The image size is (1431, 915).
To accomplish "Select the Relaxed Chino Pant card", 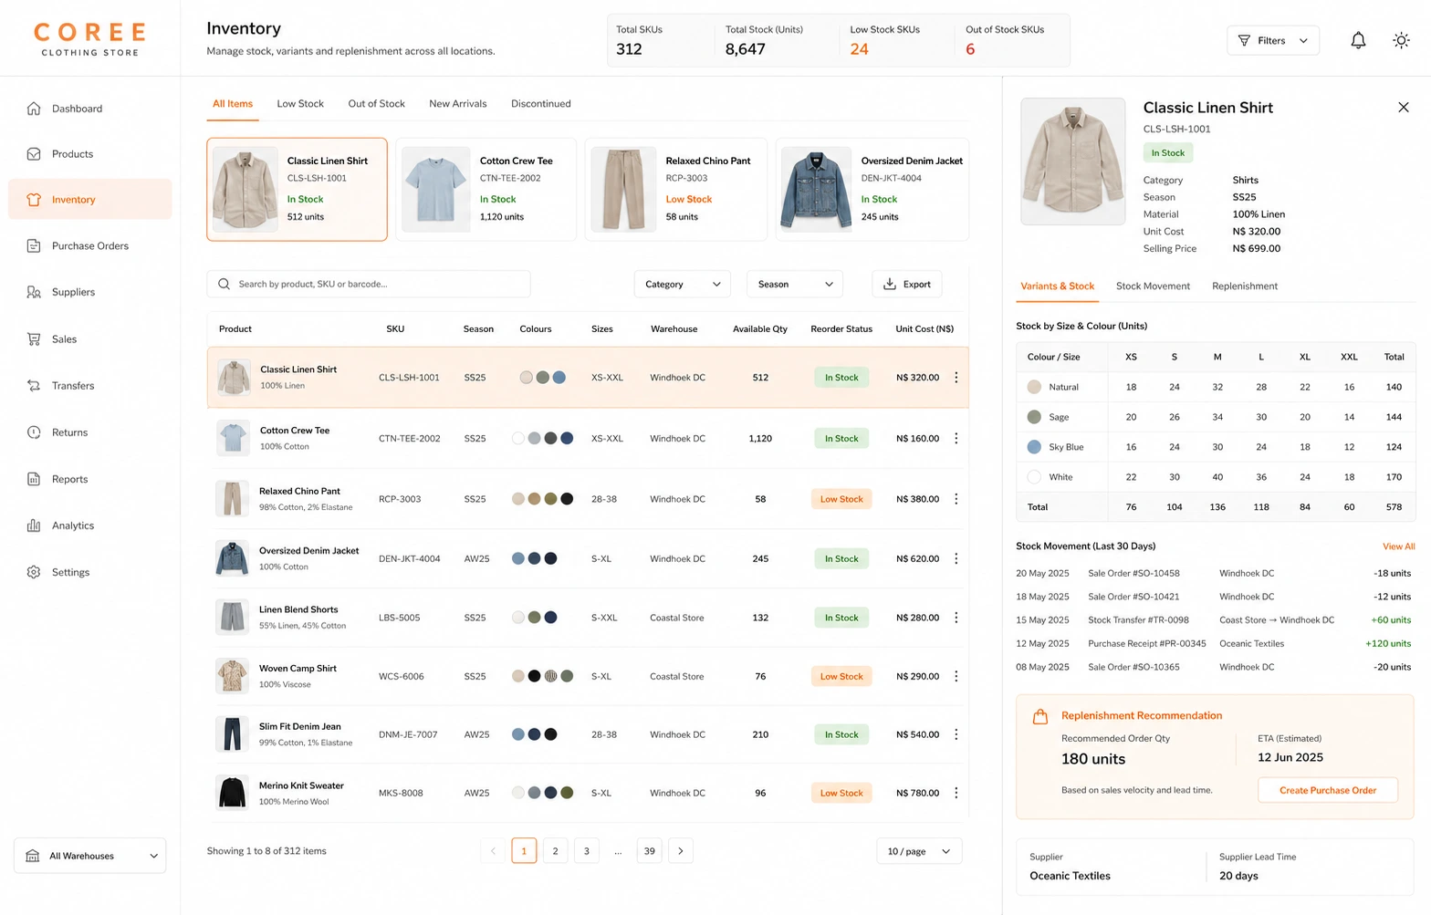I will [676, 190].
